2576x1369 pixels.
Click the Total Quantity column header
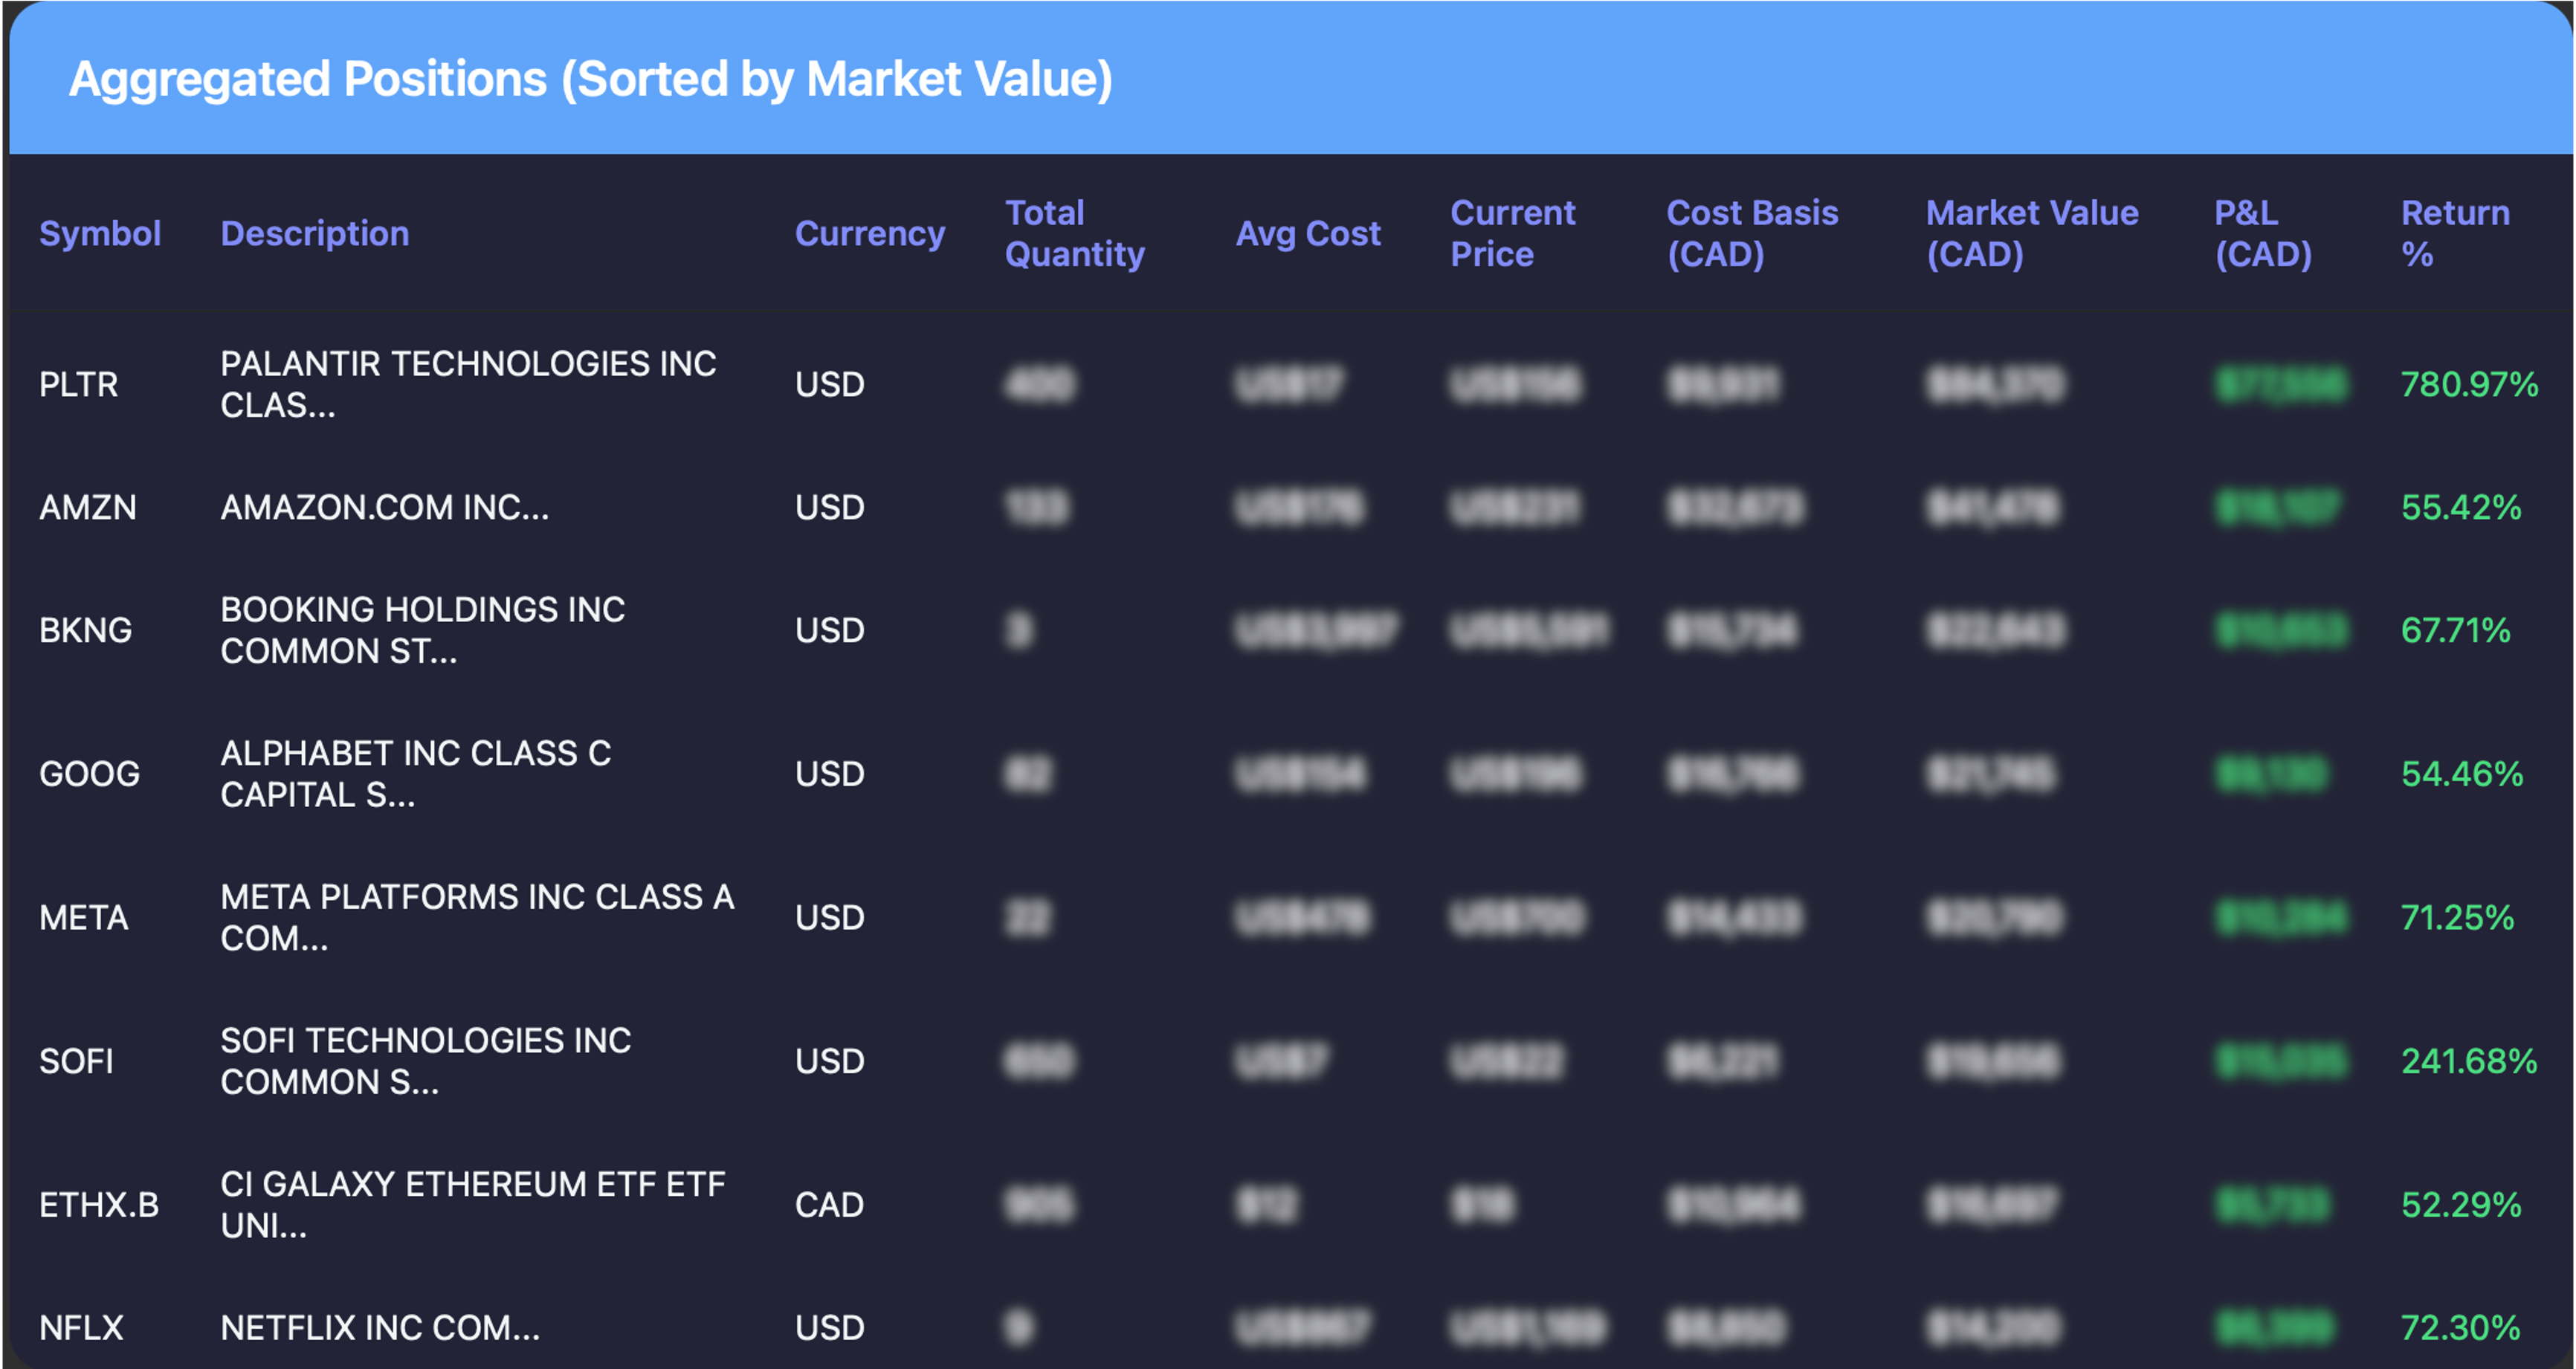[1074, 233]
